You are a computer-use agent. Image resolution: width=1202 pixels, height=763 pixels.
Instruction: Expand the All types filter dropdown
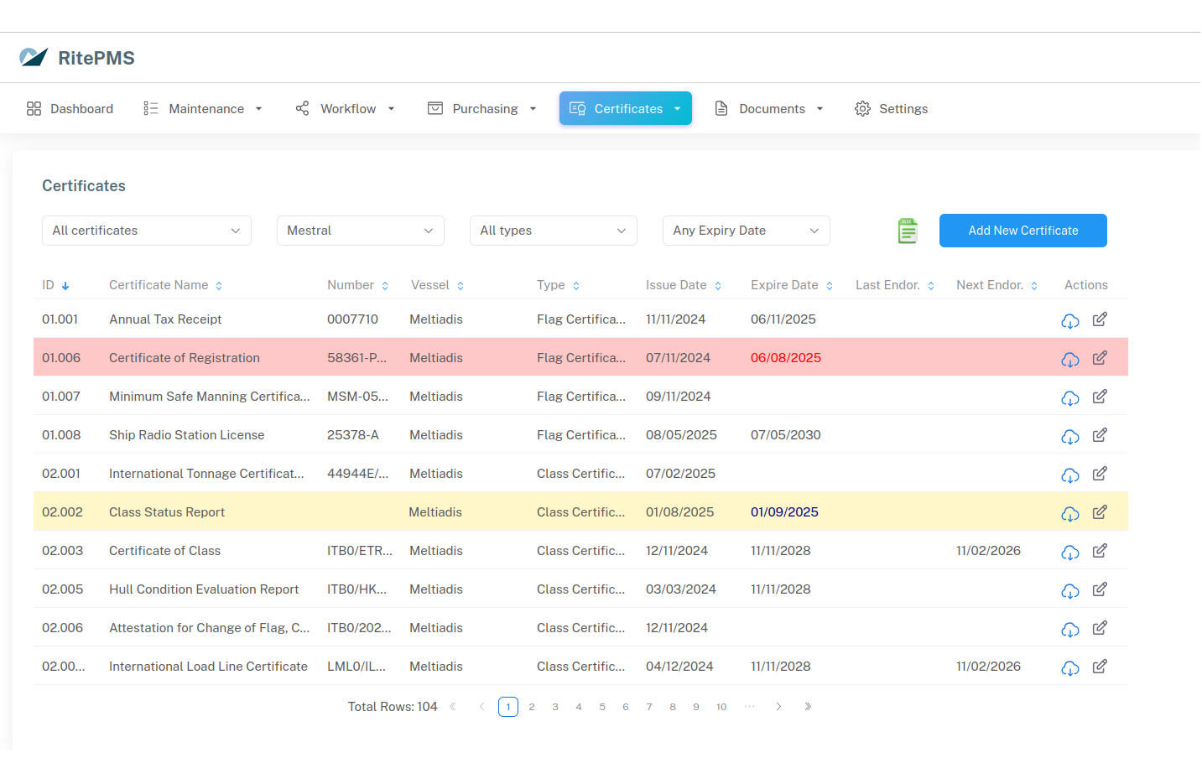click(553, 231)
